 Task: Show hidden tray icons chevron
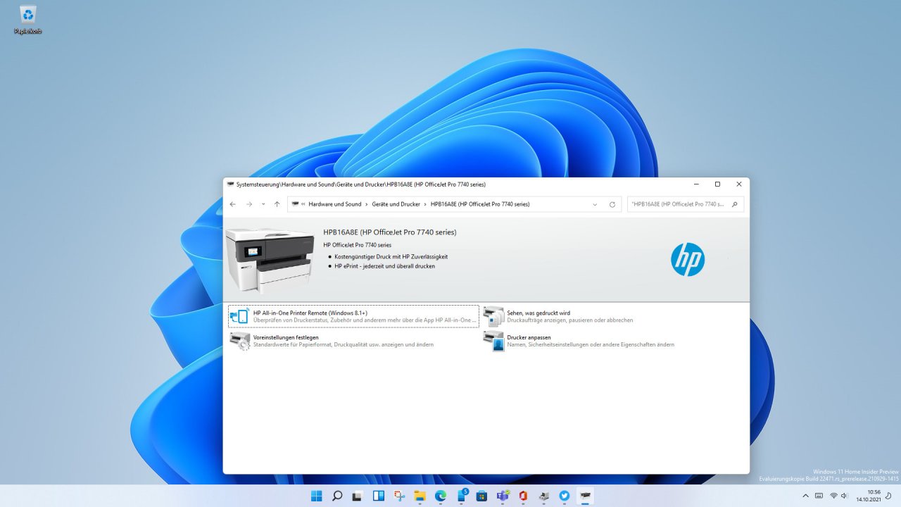806,496
